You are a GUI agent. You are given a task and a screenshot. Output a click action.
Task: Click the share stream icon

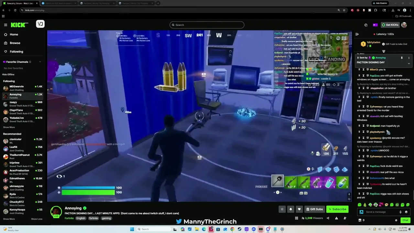click(x=328, y=218)
